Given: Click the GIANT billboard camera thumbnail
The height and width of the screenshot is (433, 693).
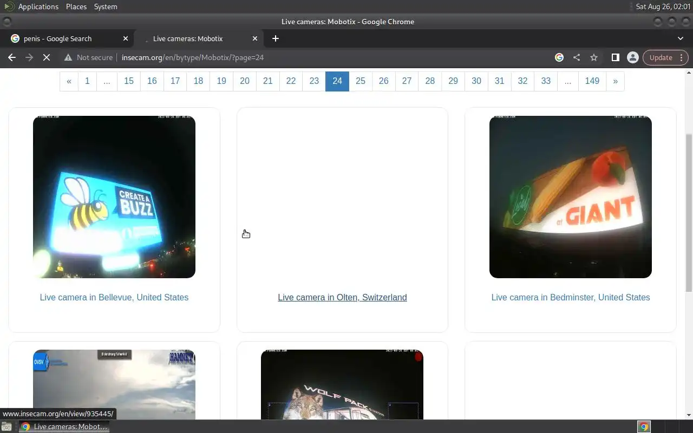Looking at the screenshot, I should pyautogui.click(x=571, y=197).
